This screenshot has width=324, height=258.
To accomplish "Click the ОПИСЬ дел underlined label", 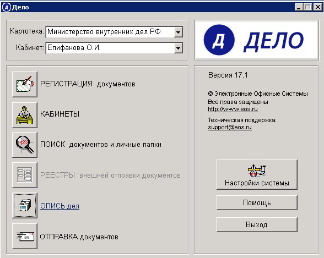I will coord(60,206).
